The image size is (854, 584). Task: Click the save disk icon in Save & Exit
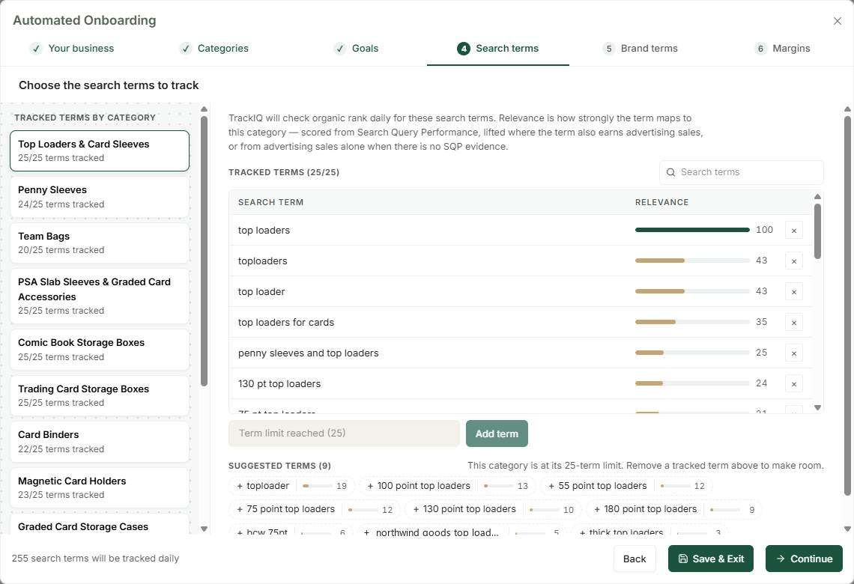point(683,559)
